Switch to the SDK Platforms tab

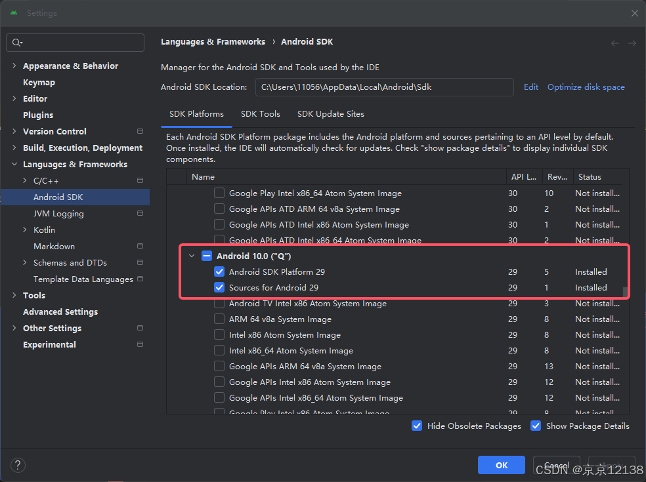pyautogui.click(x=196, y=114)
